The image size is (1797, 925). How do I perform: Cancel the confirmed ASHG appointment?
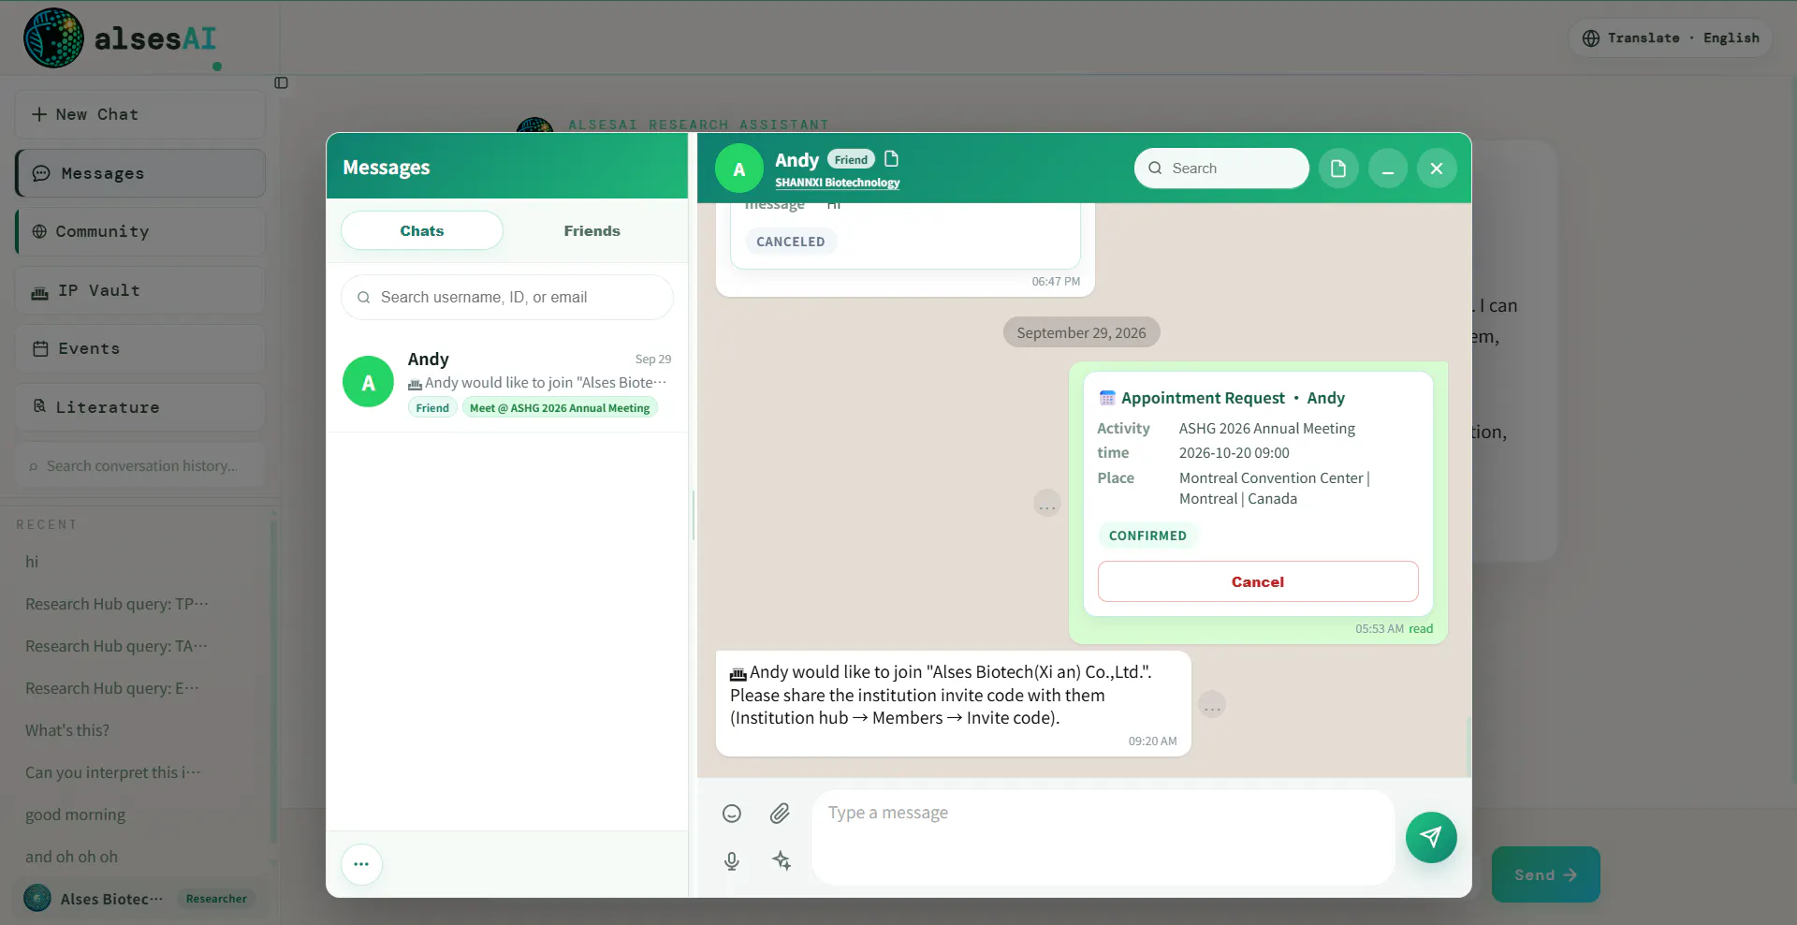(x=1258, y=581)
